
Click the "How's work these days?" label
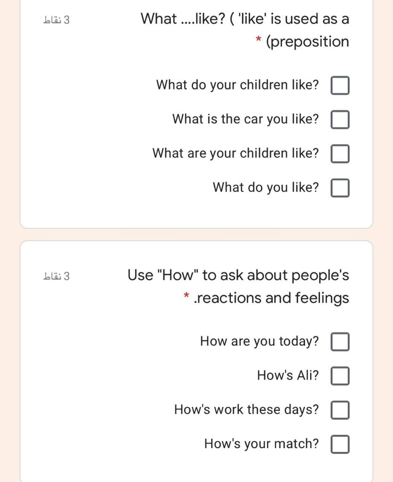(246, 410)
